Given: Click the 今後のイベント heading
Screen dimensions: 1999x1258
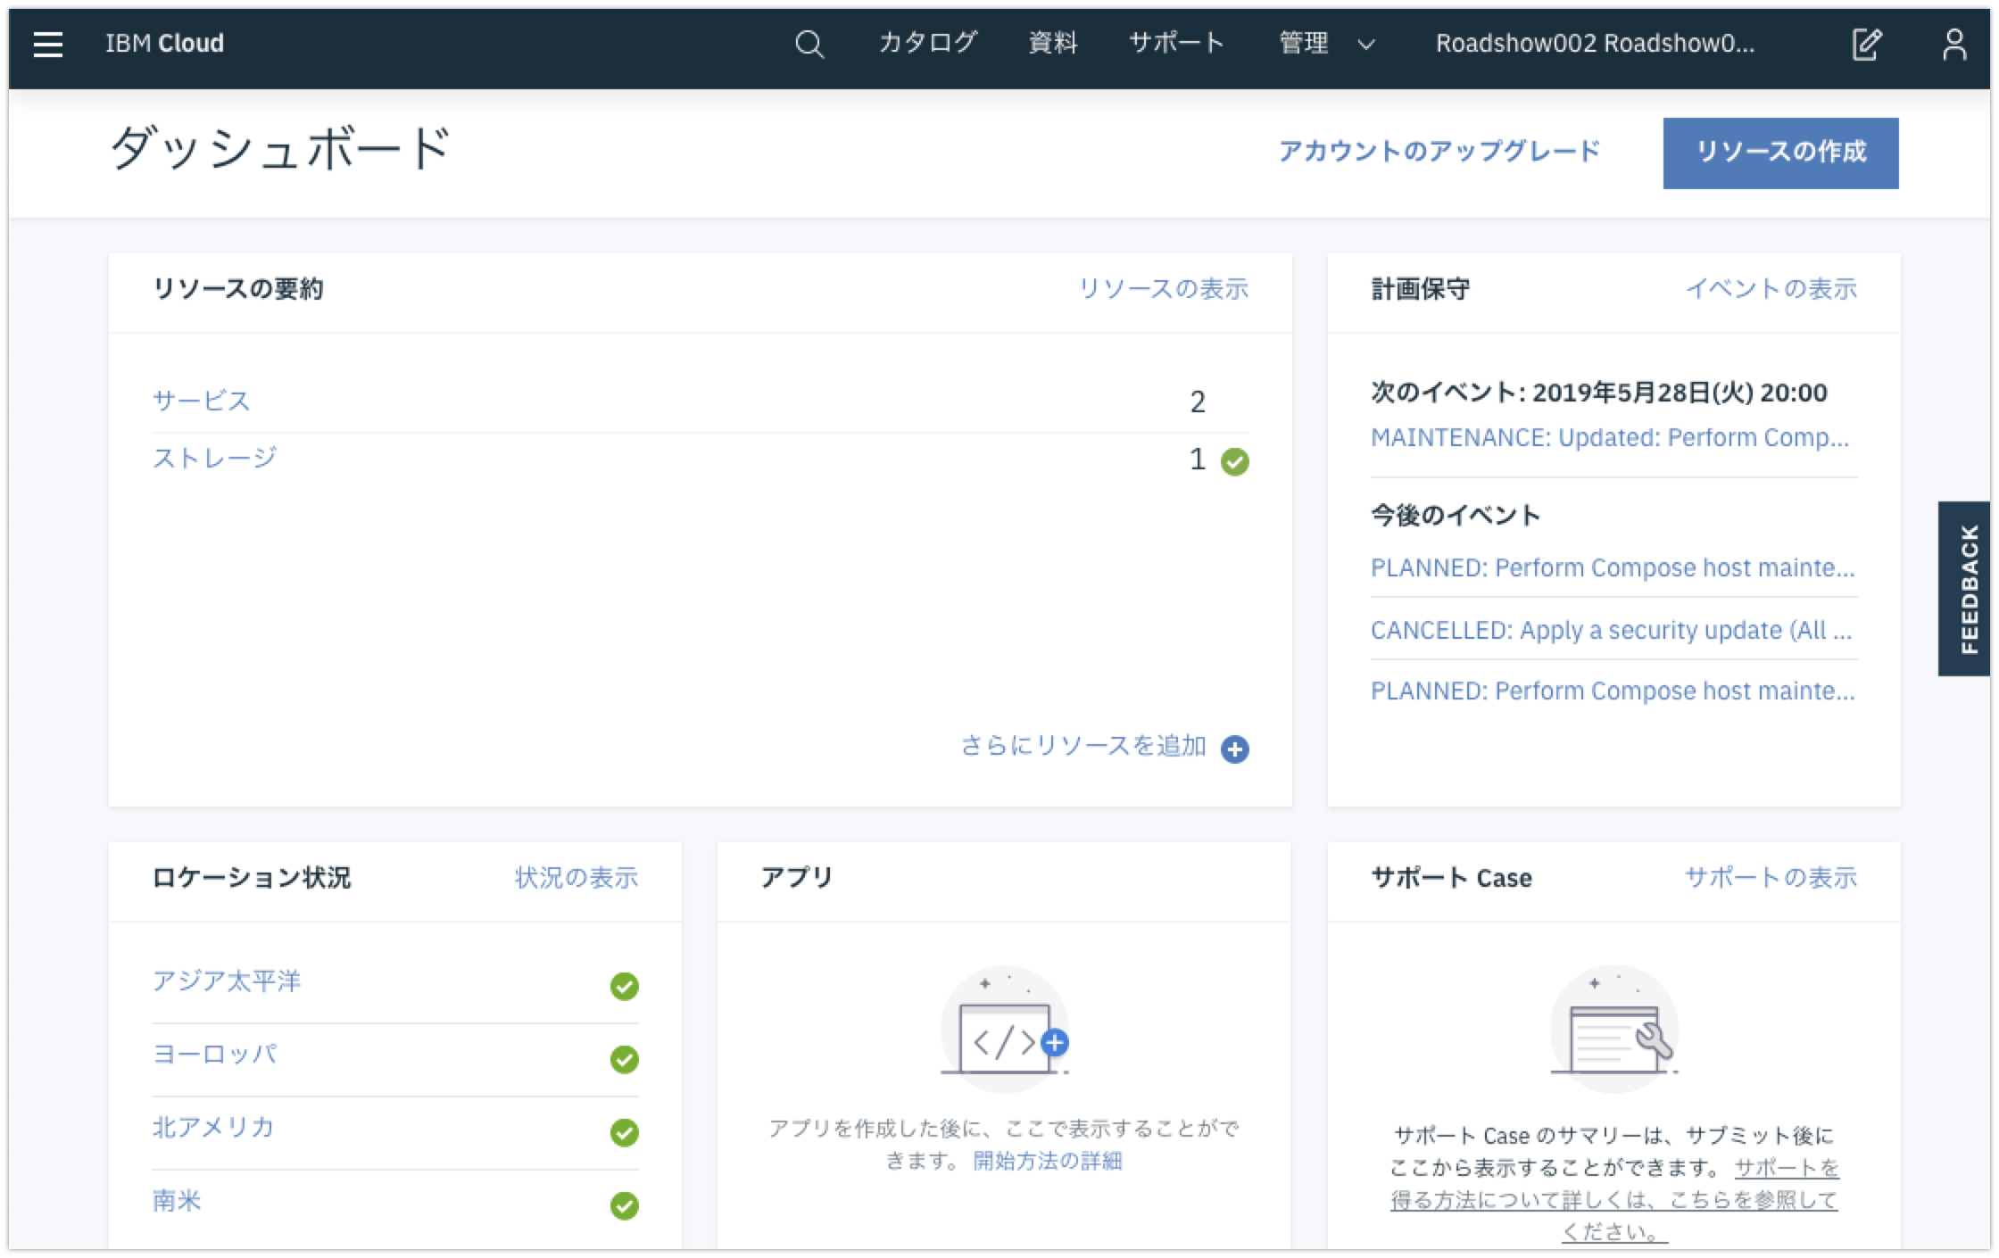Looking at the screenshot, I should 1456,515.
